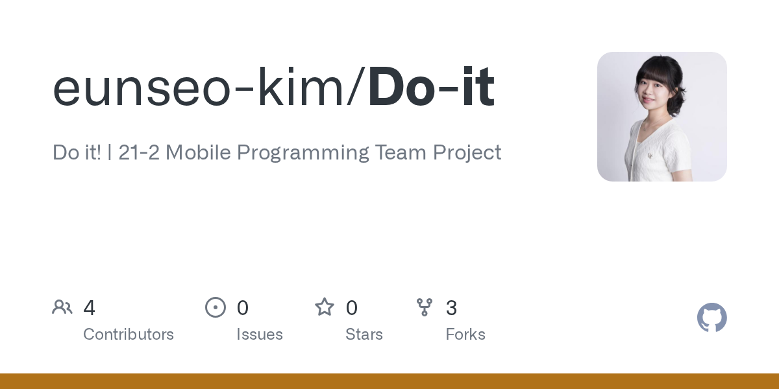Click the "Do it!" text in the description
Viewport: 779px width, 389px height.
pyautogui.click(x=77, y=152)
